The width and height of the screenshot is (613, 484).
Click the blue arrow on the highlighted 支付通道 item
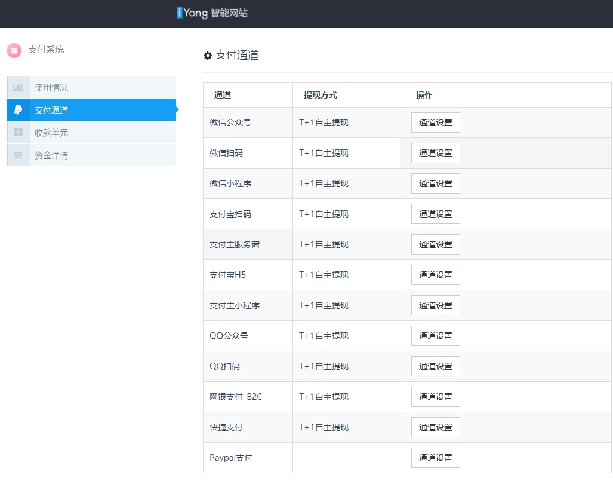tap(177, 109)
